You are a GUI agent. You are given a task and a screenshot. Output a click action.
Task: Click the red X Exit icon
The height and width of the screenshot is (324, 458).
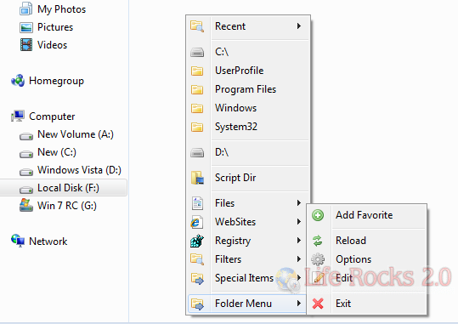pos(318,304)
